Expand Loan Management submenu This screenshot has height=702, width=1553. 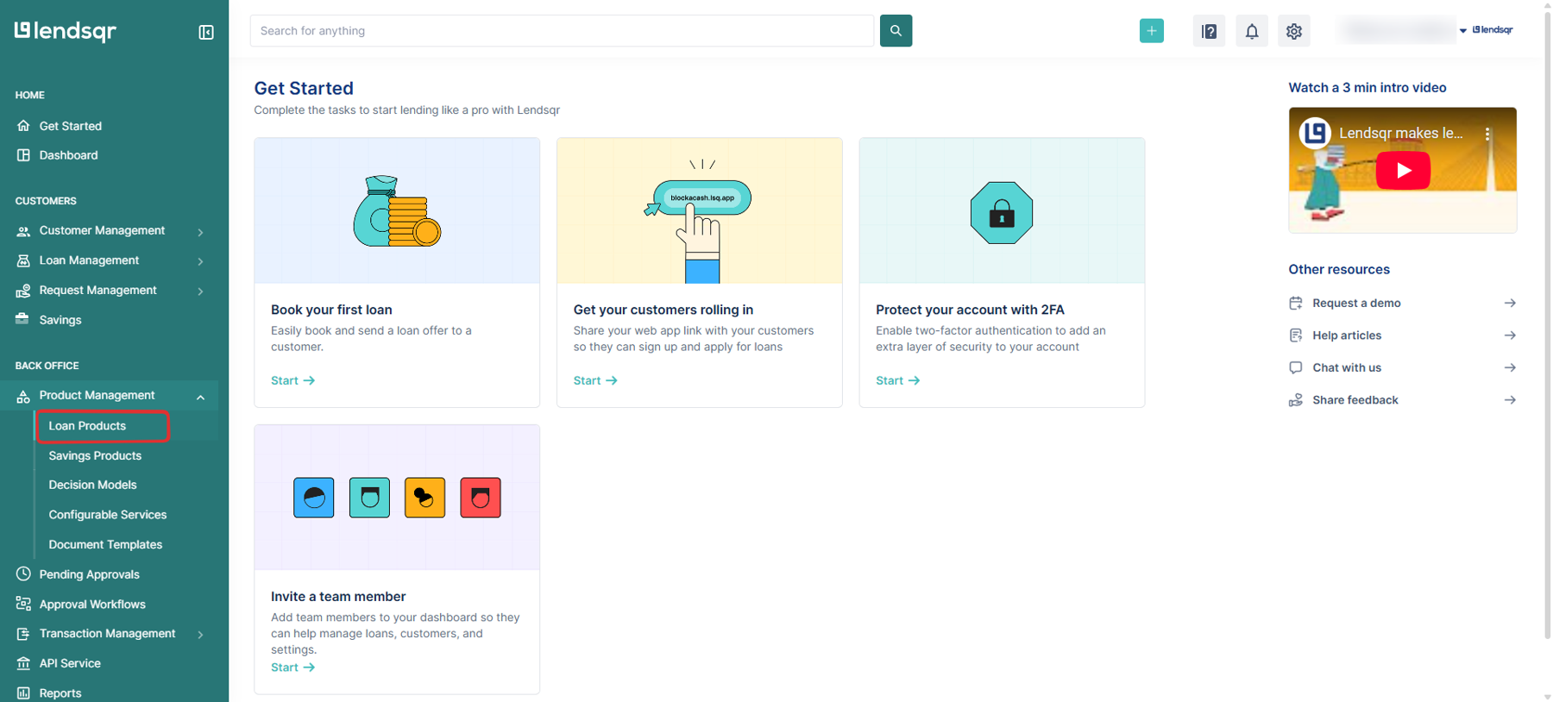click(200, 261)
